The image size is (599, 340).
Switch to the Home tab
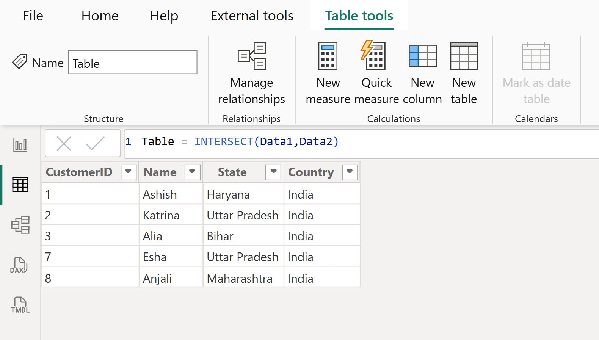click(100, 16)
